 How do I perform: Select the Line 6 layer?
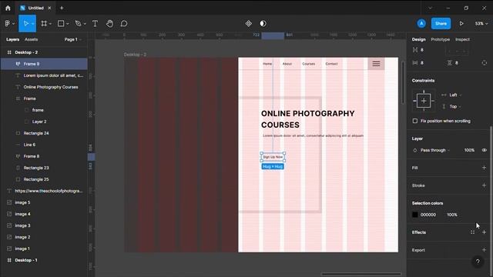(x=44, y=145)
